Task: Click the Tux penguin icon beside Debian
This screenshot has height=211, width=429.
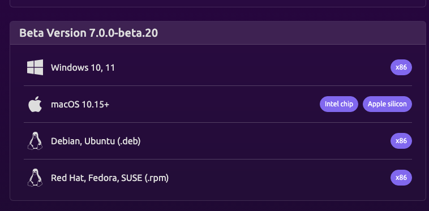Action: click(35, 141)
